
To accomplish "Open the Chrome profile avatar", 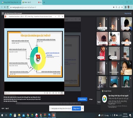I will 128,7.
